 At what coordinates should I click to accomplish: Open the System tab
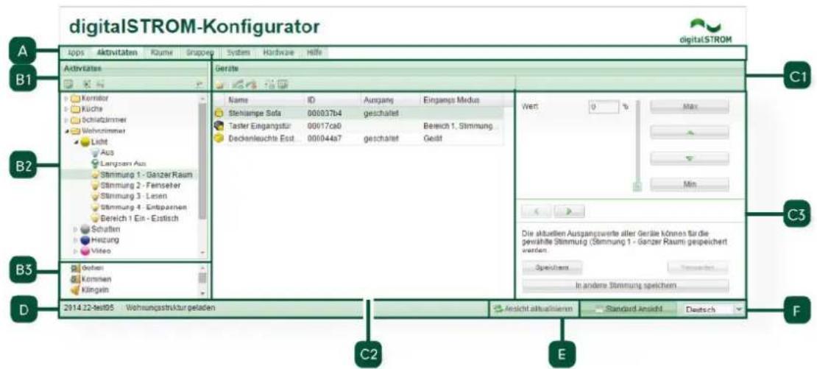(239, 52)
